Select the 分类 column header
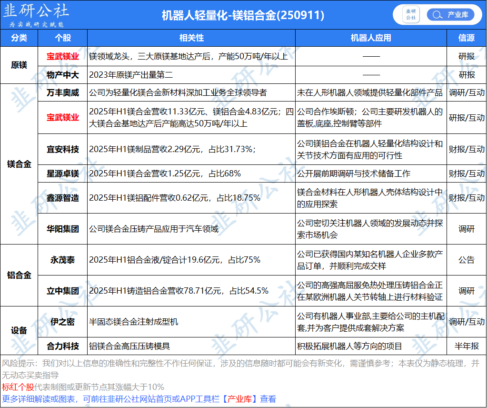 (x=19, y=38)
